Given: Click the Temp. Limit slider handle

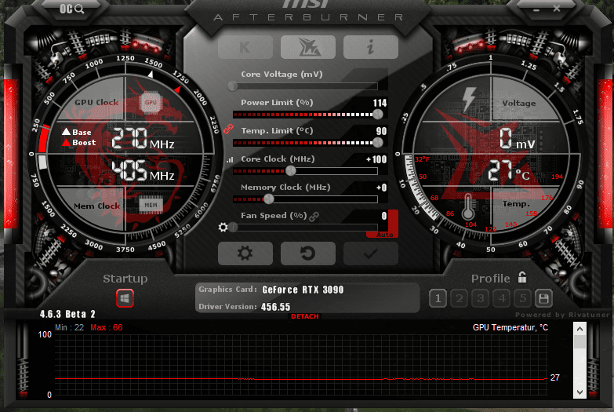Looking at the screenshot, I should pos(377,143).
